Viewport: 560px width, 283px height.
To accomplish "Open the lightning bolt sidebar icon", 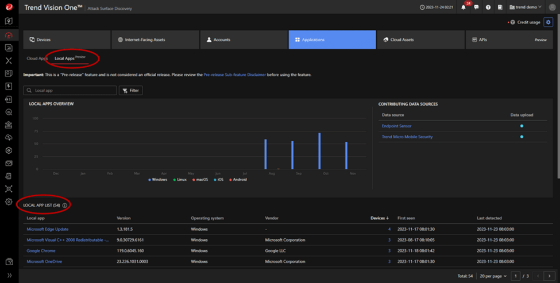I will pyautogui.click(x=9, y=86).
